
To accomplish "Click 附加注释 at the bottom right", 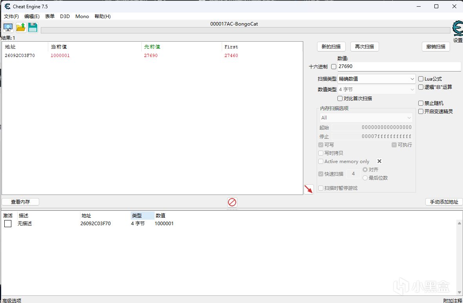I will click(x=452, y=300).
